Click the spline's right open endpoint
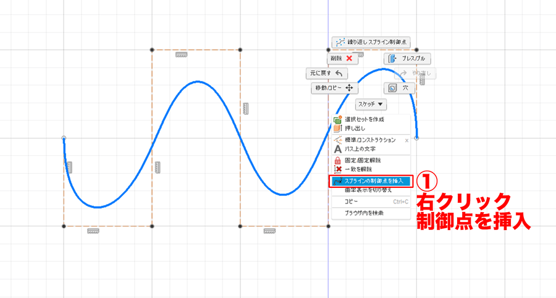556x298 pixels. tap(416, 138)
